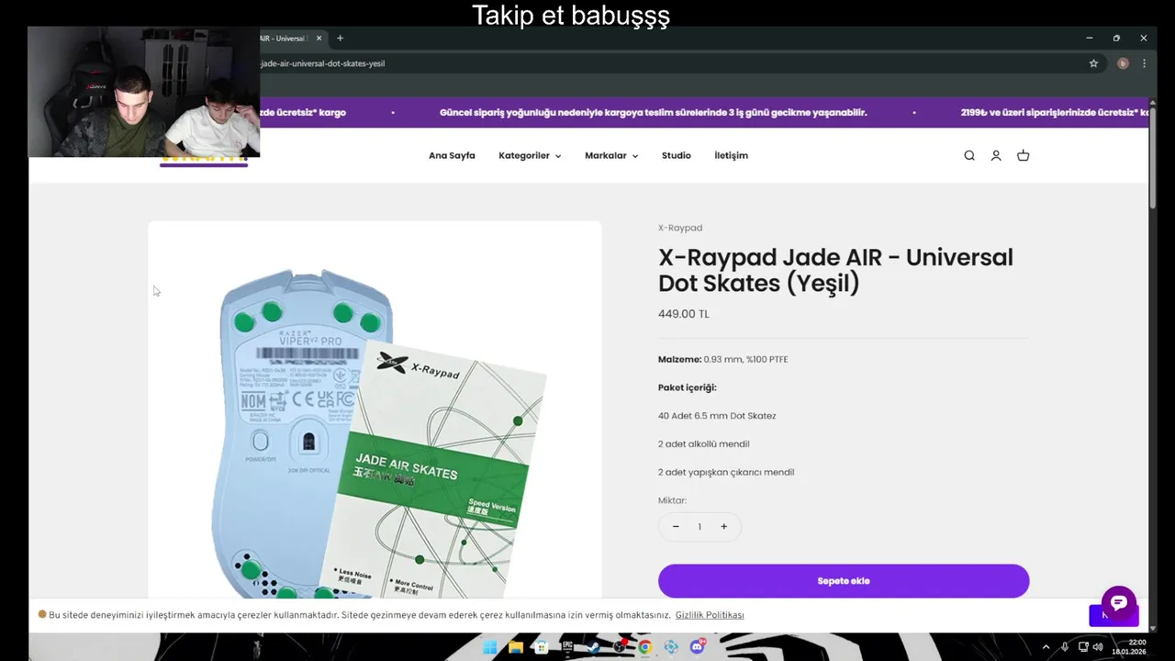Open the Chrome profile avatar
Viewport: 1175px width, 661px height.
(x=1123, y=63)
